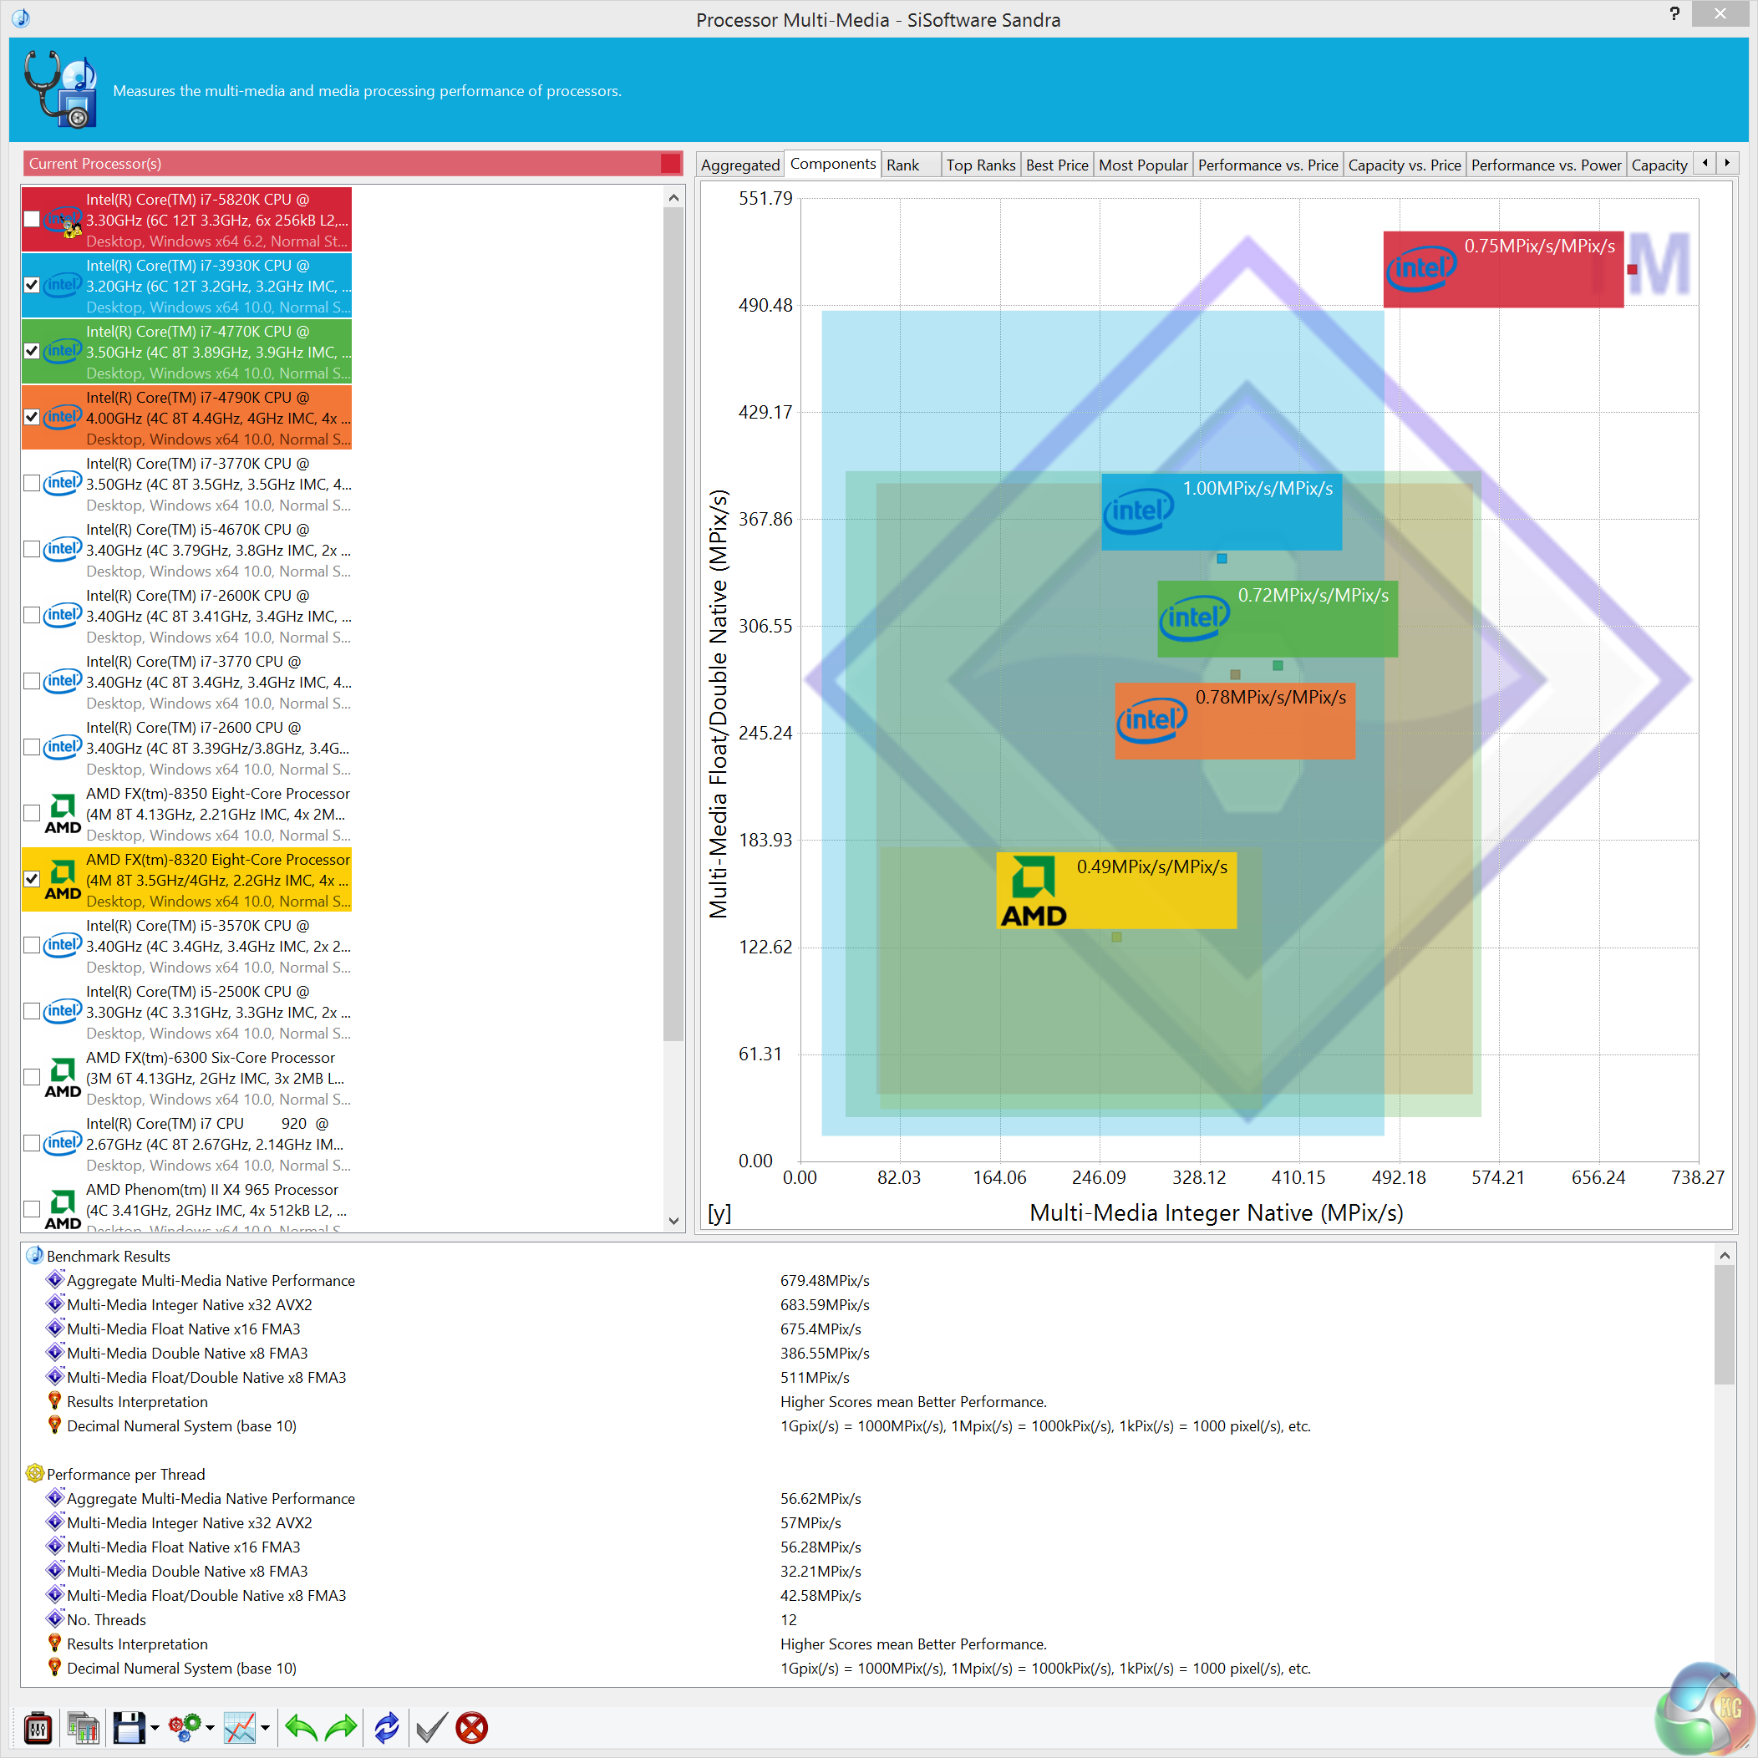The image size is (1758, 1758).
Task: Open dropdown arrow beside the gears icon
Action: pyautogui.click(x=211, y=1727)
